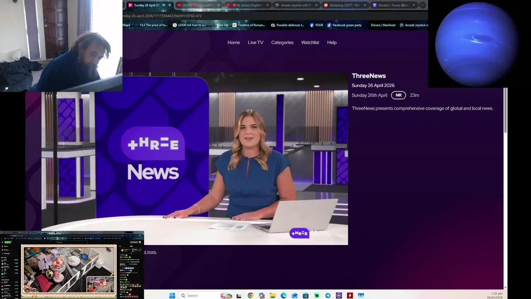531x299 pixels.
Task: Click the browser address bar URL
Action: [162, 16]
